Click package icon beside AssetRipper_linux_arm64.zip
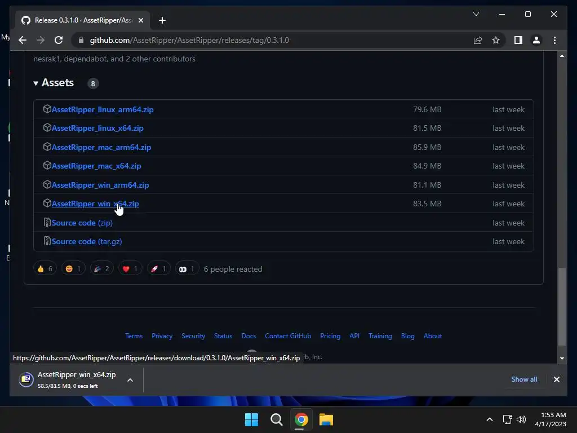Screen dimensions: 577x433 pos(47,109)
